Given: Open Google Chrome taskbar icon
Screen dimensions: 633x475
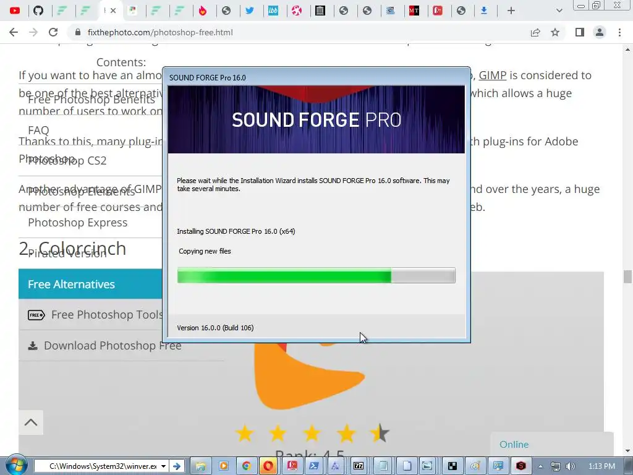Looking at the screenshot, I should point(246,466).
